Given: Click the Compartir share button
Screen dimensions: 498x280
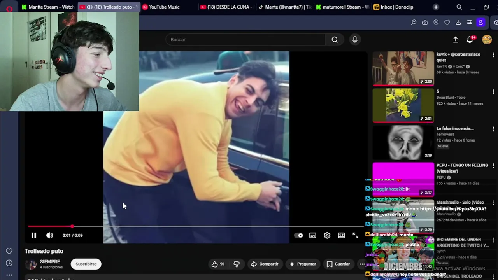Looking at the screenshot, I should click(x=264, y=264).
